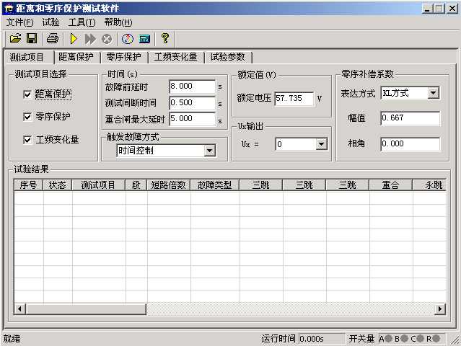The image size is (461, 346).
Task: Switch to 工频变化量 tab
Action: [x=176, y=57]
